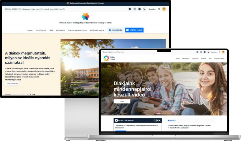Click the first slide indicator on laptop carousel
This screenshot has width=241, height=141.
(159, 114)
